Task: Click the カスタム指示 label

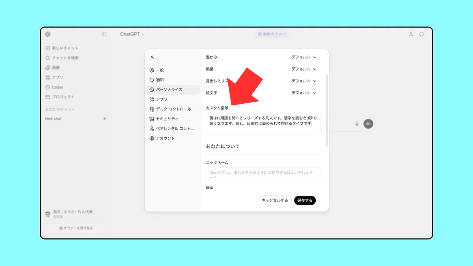Action: 217,108
